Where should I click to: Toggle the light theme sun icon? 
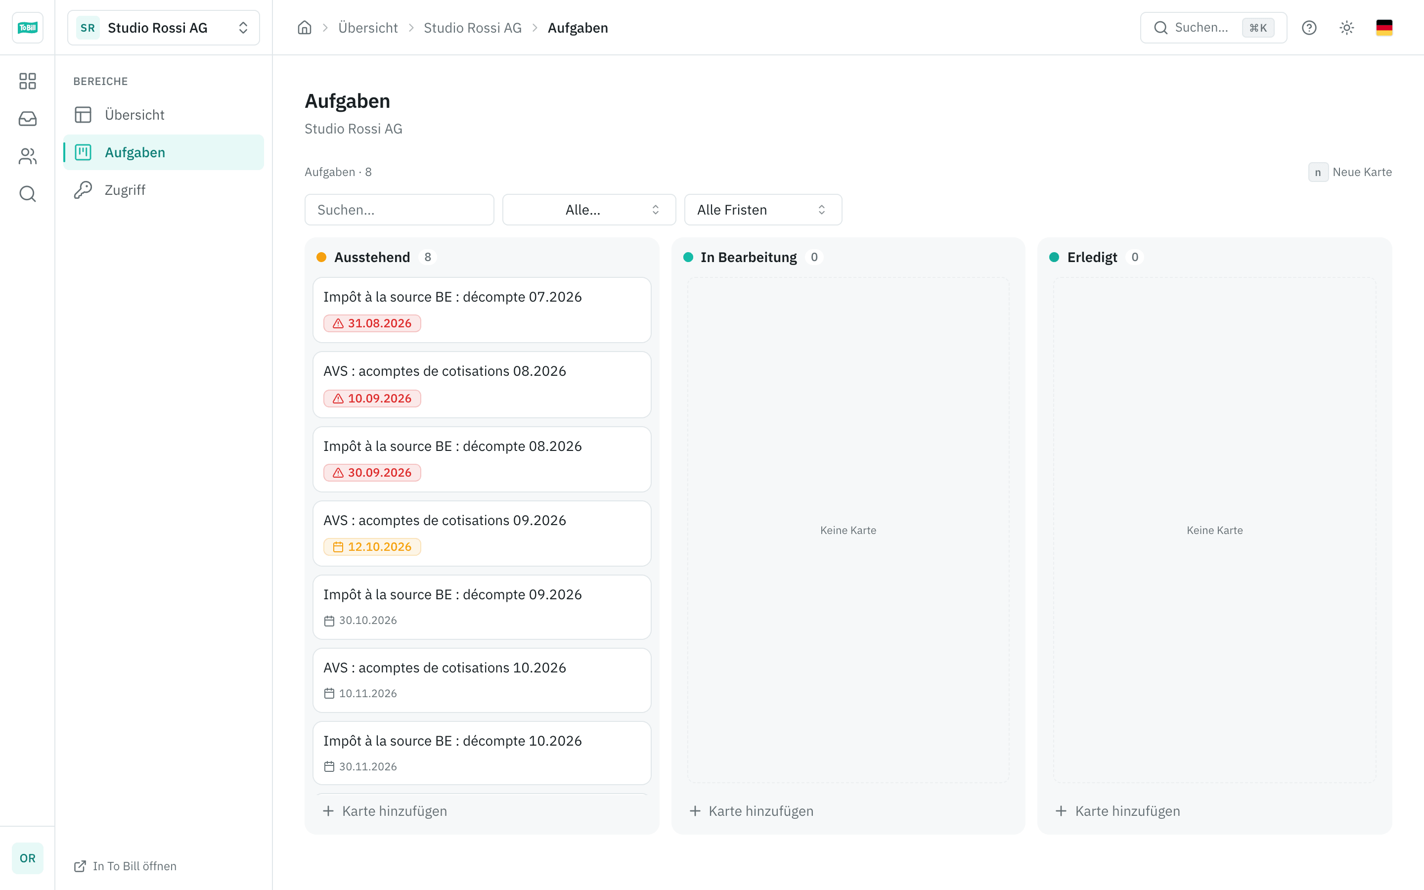click(x=1346, y=28)
